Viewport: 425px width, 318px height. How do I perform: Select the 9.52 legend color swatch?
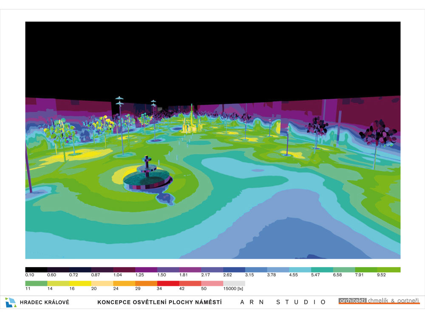(389, 270)
